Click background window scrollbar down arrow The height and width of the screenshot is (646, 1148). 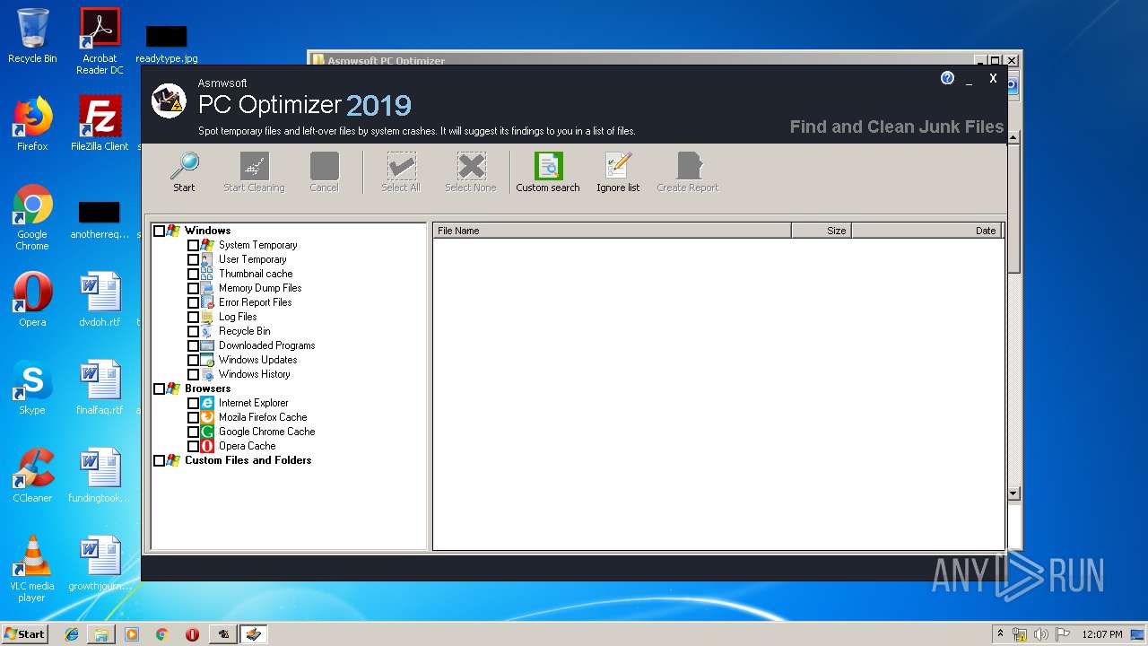click(1013, 493)
